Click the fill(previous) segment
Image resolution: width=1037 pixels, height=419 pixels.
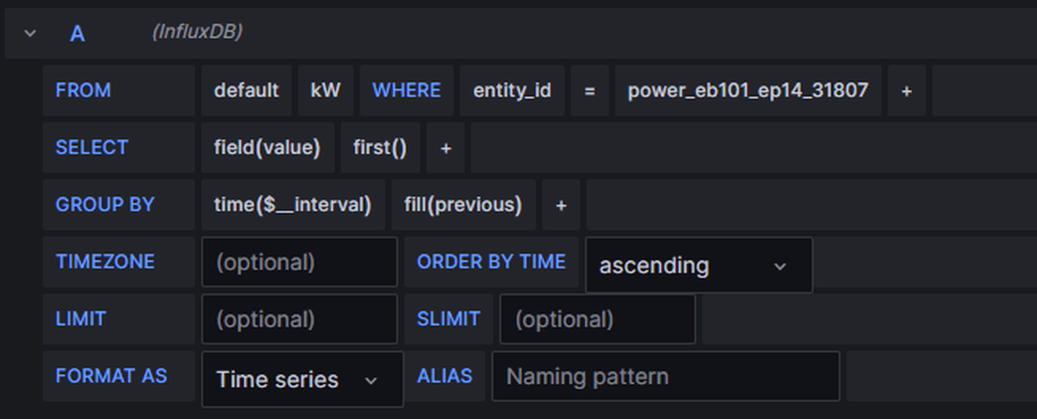click(x=463, y=204)
